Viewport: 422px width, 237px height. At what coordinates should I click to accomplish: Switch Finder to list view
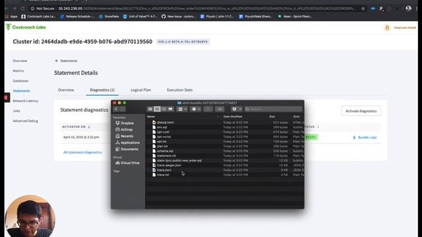[157, 109]
